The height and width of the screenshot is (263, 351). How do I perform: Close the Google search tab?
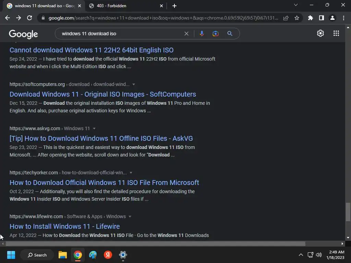click(x=80, y=6)
